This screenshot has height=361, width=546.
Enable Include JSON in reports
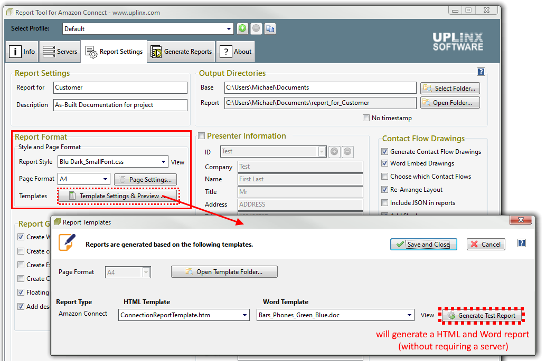(x=384, y=202)
